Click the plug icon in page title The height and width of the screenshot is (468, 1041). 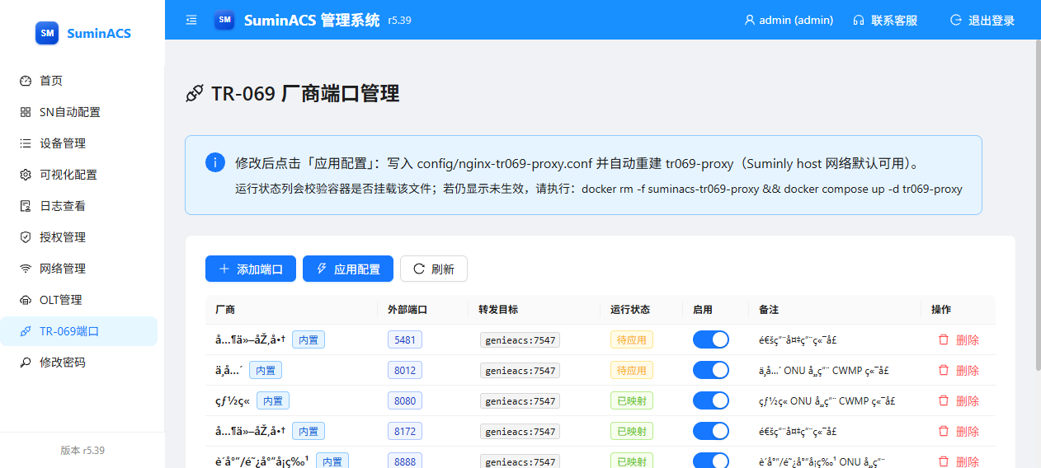195,94
